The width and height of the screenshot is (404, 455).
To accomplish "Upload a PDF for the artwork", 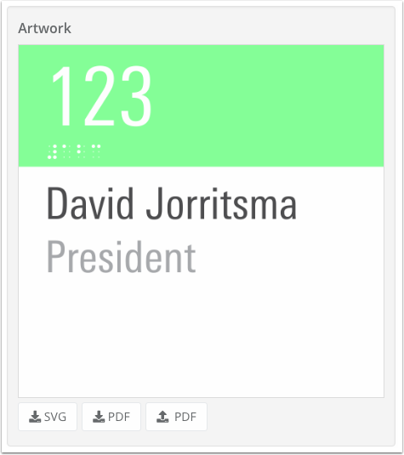I will click(176, 417).
